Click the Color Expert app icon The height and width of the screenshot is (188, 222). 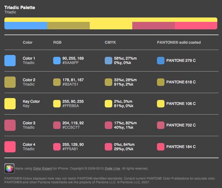tap(9, 168)
